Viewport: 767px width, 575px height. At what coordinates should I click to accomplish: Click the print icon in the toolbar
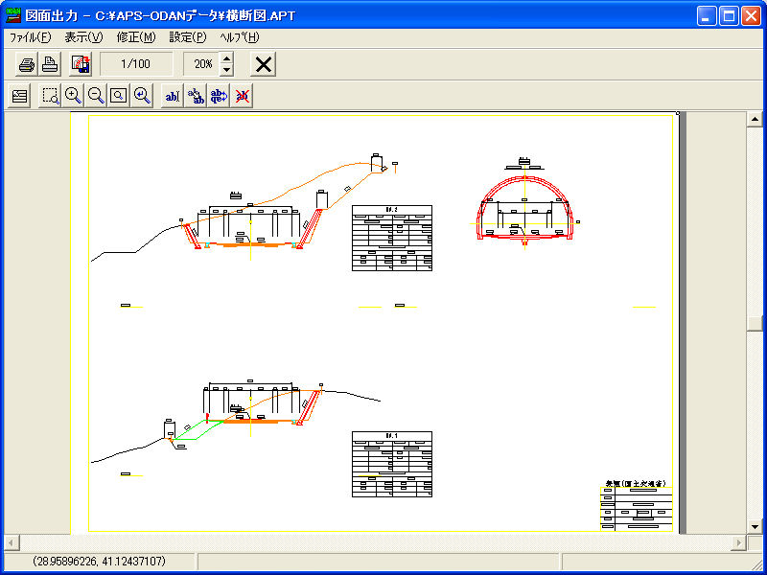click(27, 64)
